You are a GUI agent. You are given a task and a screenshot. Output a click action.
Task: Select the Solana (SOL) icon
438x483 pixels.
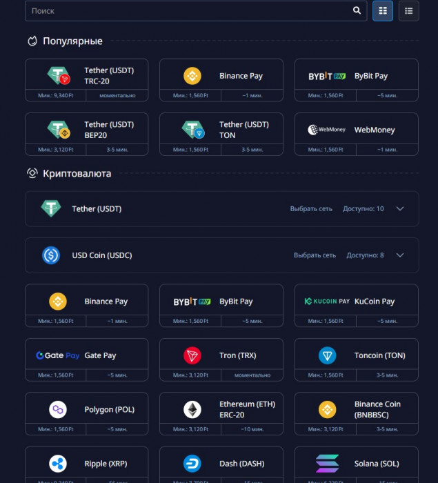tap(327, 464)
